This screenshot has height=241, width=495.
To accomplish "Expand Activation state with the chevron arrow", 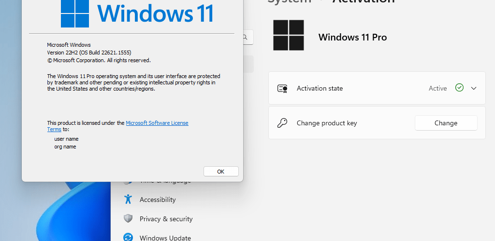I will (474, 88).
